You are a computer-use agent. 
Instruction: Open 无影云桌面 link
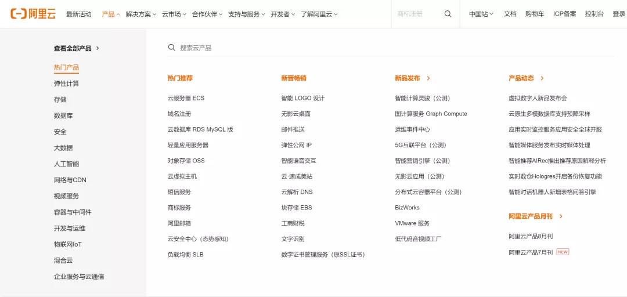pyautogui.click(x=296, y=114)
